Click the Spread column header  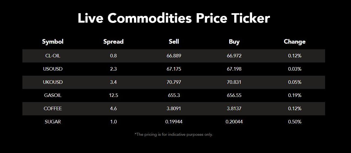point(113,42)
